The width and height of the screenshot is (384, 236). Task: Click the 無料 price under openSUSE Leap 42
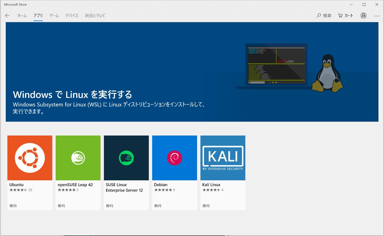[x=61, y=206]
